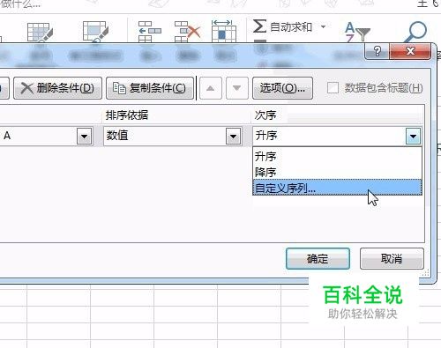
Task: Open the Sort & Filter icon
Action: pos(357,32)
